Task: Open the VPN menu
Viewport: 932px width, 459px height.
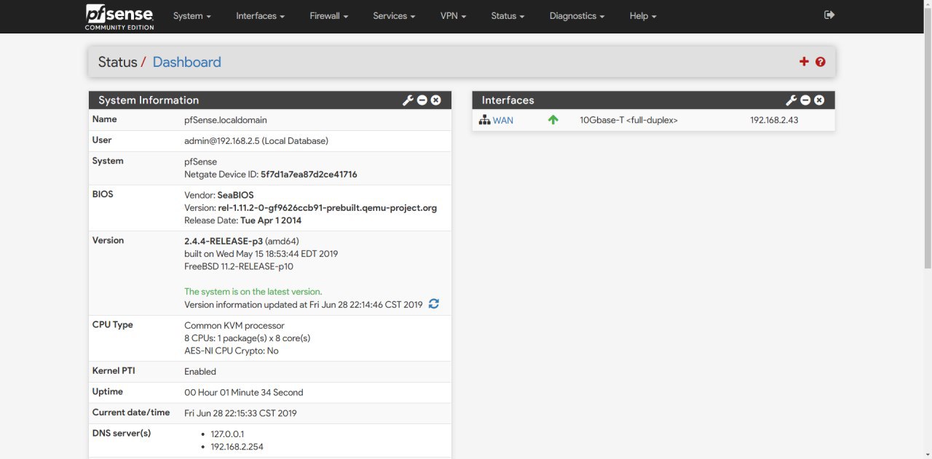Action: pos(453,16)
